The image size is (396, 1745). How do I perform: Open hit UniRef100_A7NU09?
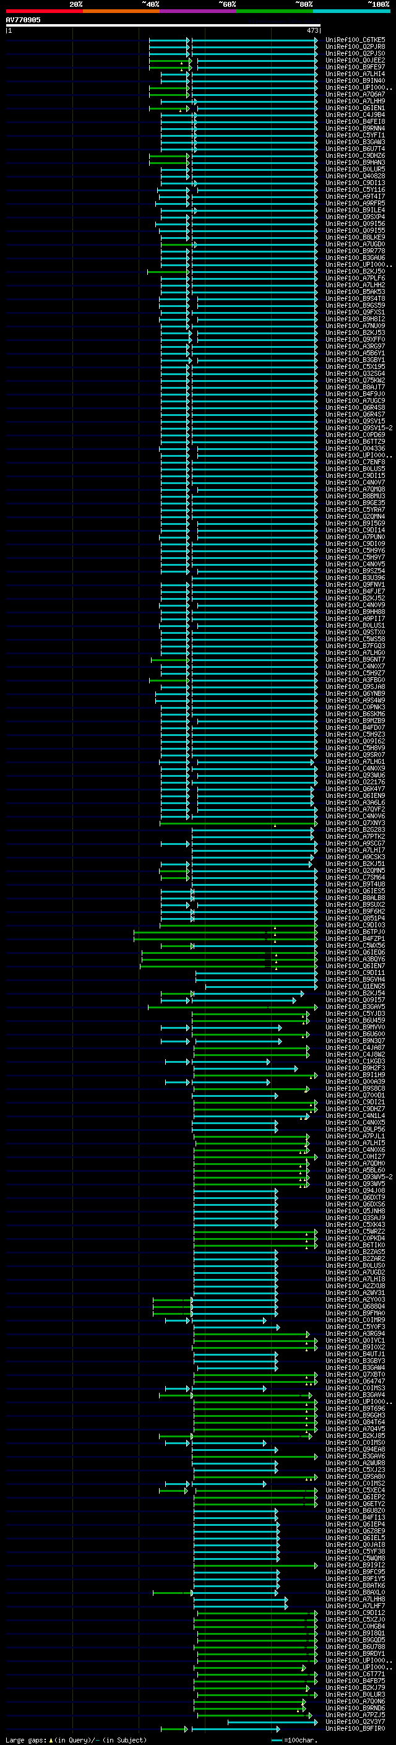(x=355, y=326)
